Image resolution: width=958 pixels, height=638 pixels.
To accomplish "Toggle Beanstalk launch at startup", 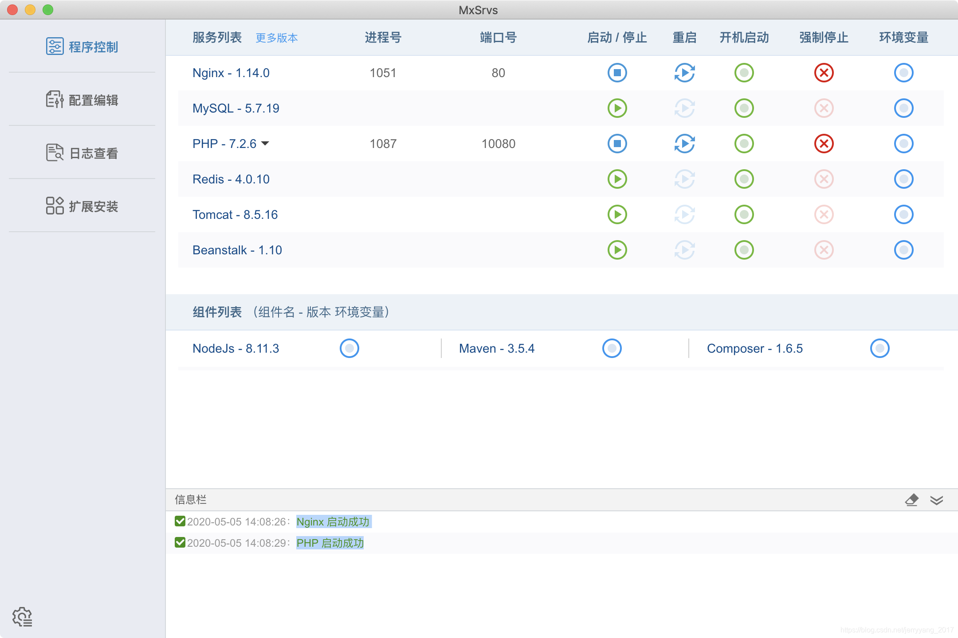I will (x=744, y=250).
